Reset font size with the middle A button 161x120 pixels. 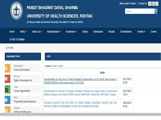click(153, 4)
